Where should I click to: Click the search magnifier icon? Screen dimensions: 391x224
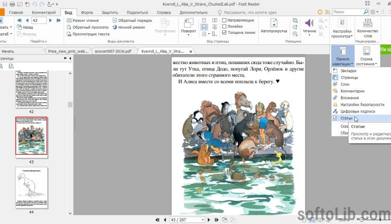[366, 11]
